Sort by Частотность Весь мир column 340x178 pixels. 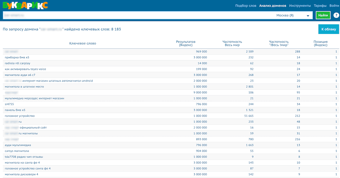(x=232, y=44)
